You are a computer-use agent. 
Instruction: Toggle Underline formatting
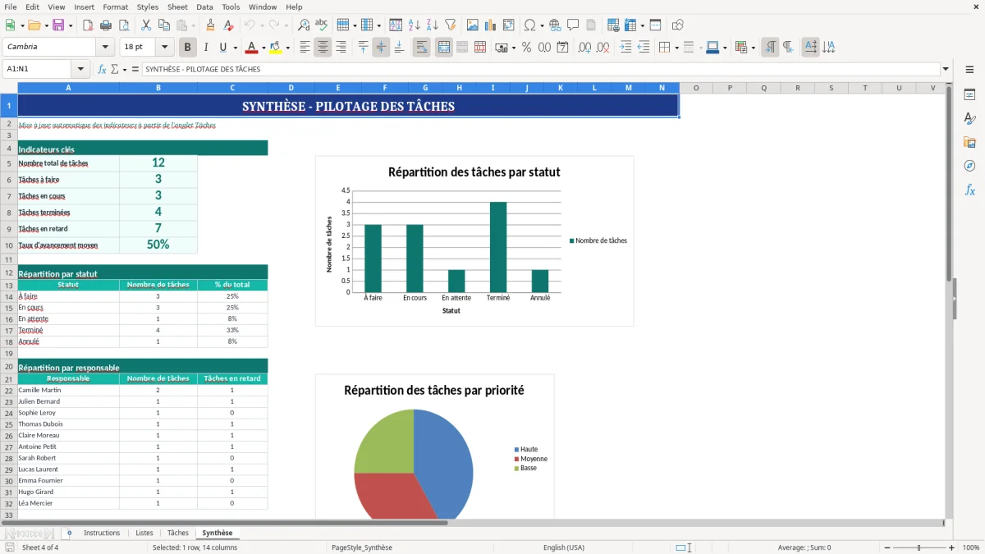click(x=223, y=48)
